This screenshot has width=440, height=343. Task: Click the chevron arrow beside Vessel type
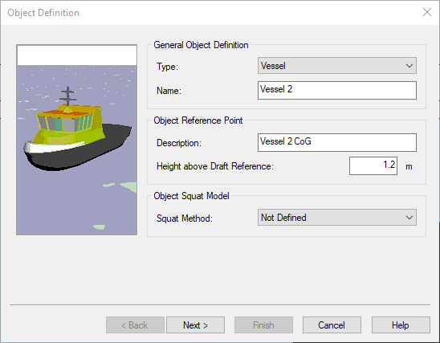coord(409,66)
